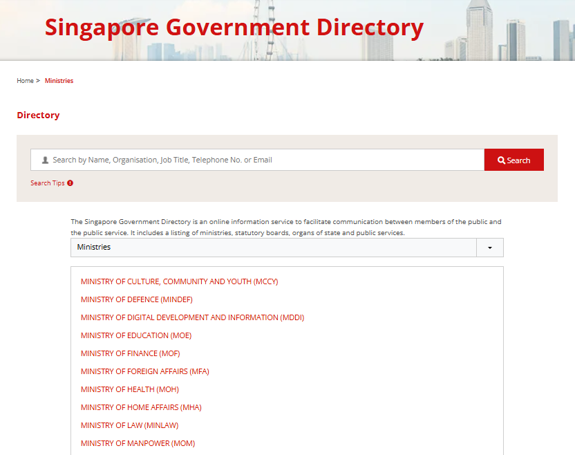Click the red Search button

click(x=513, y=160)
